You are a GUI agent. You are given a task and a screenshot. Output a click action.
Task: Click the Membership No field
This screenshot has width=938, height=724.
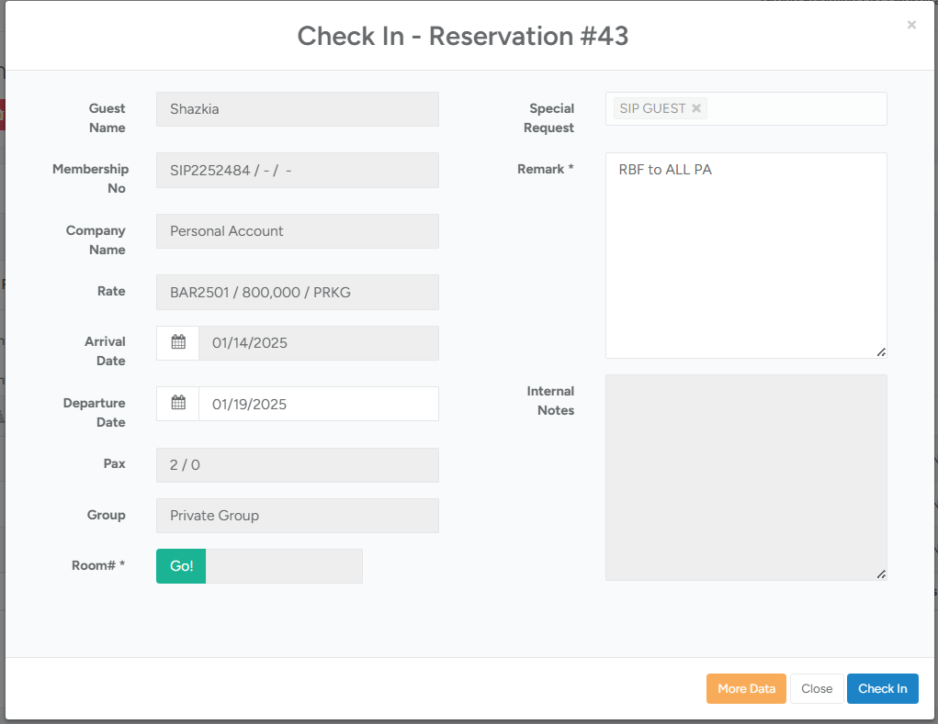point(297,171)
